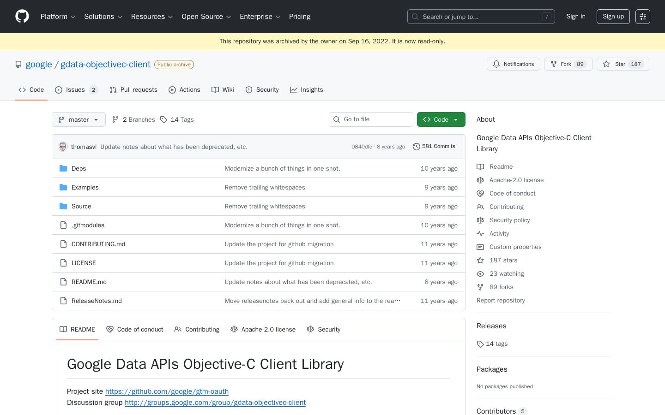The image size is (665, 415).
Task: Switch to the Pull requests tab
Action: click(133, 90)
